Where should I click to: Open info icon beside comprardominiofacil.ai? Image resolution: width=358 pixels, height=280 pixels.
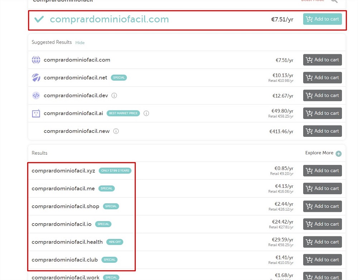pos(146,113)
